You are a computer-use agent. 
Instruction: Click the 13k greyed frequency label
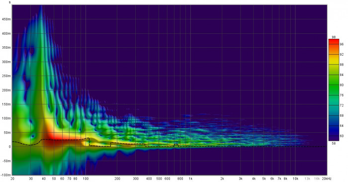pyautogui.click(x=307, y=179)
